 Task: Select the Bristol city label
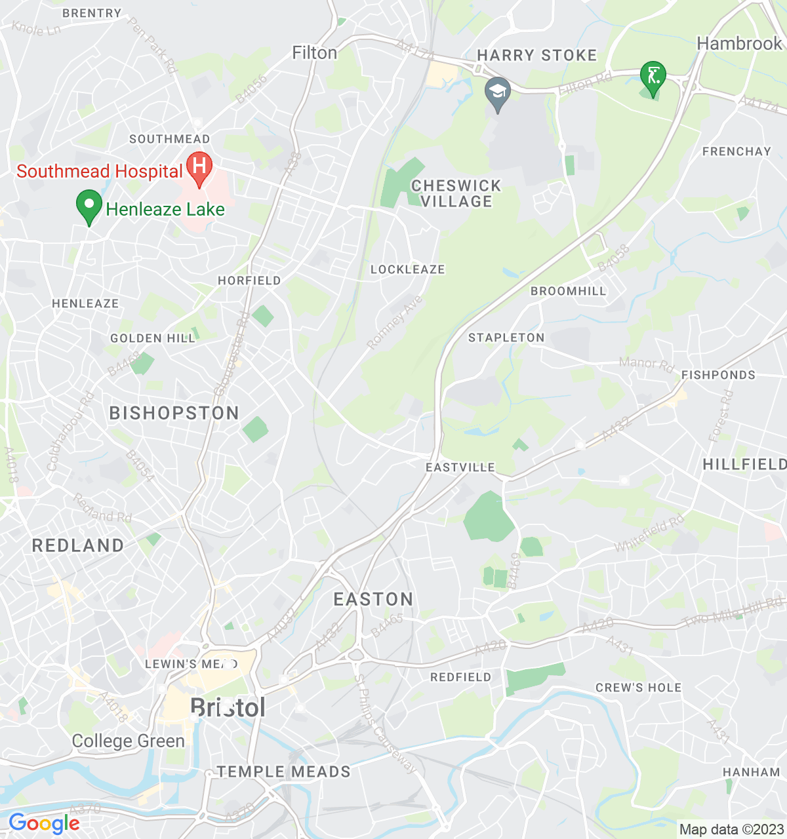[228, 708]
